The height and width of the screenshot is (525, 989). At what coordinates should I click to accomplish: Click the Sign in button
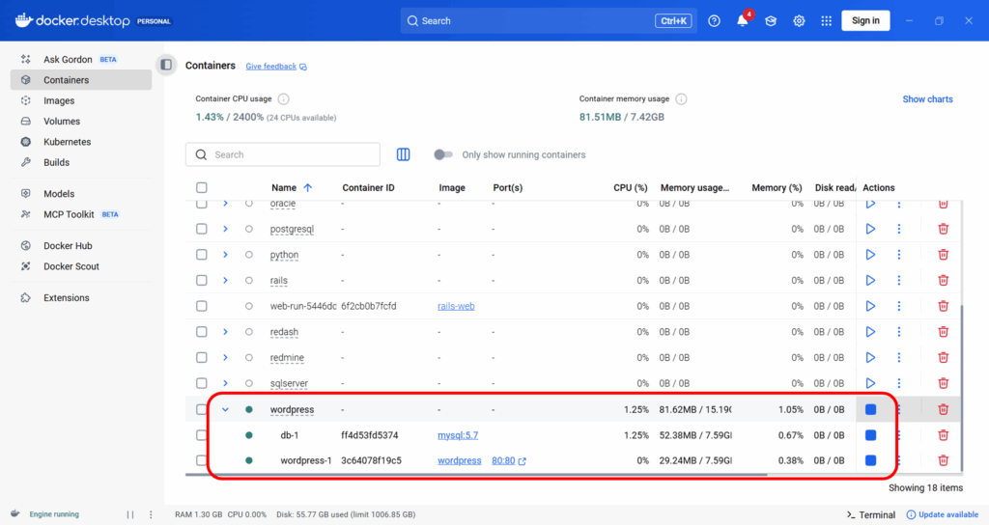pyautogui.click(x=865, y=21)
